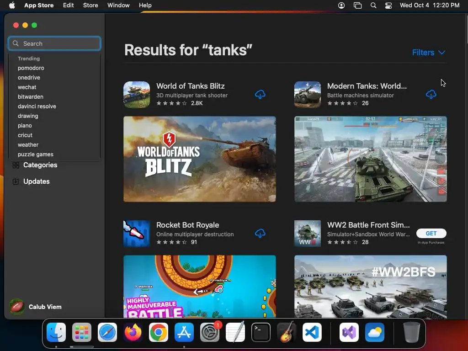The width and height of the screenshot is (468, 351).
Task: Open Visual Studio from the Dock
Action: tap(349, 332)
